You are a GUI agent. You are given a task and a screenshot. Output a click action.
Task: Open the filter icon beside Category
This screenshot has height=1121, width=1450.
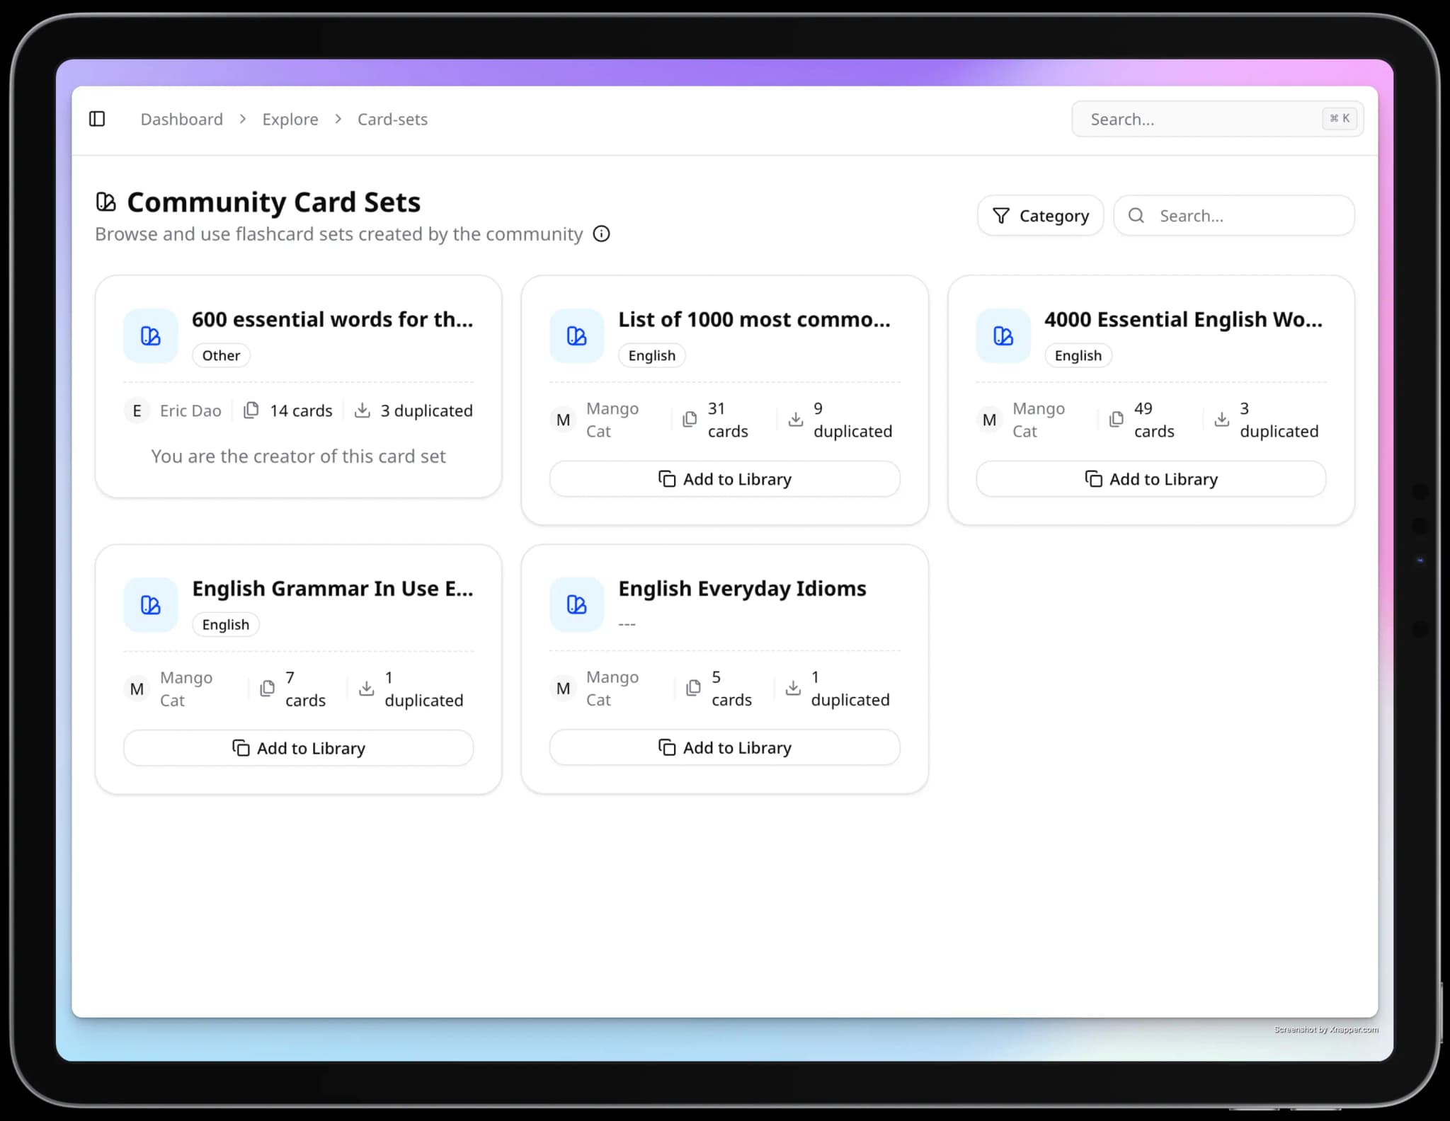point(1000,215)
